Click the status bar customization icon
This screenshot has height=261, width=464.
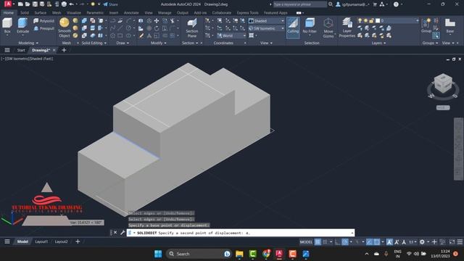pos(460,241)
